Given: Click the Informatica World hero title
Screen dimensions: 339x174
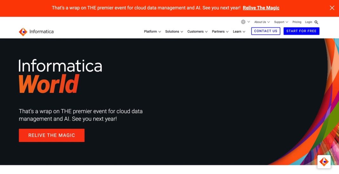Looking at the screenshot, I should tap(60, 76).
